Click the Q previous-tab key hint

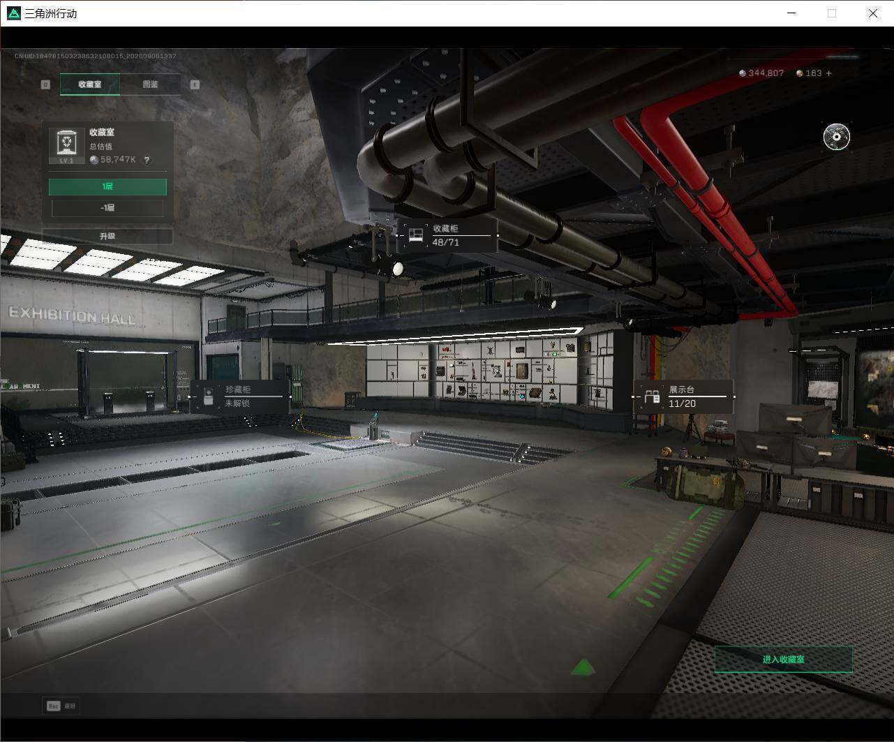(46, 84)
